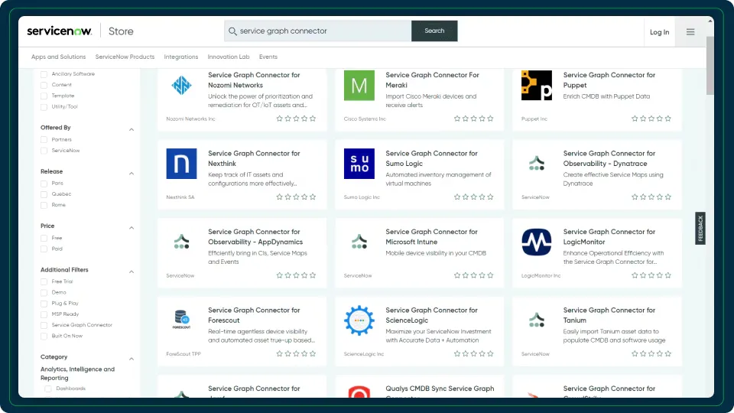734x413 pixels.
Task: Open the Integrations menu
Action: pyautogui.click(x=180, y=57)
